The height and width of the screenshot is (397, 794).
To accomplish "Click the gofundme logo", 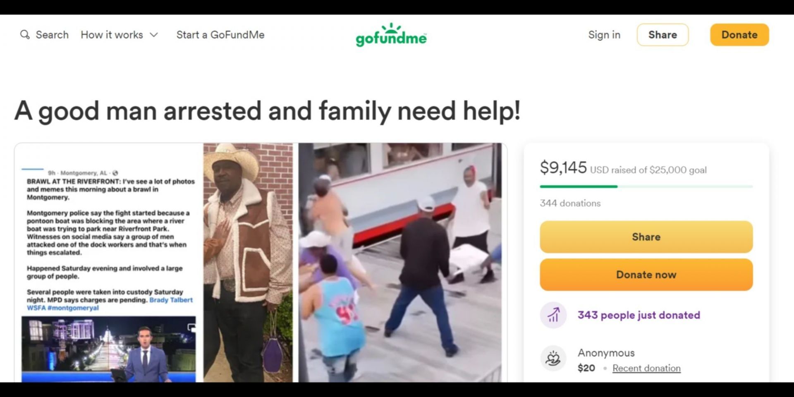I will click(391, 35).
